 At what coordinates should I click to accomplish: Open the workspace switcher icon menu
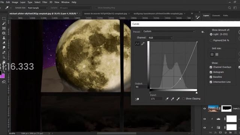(235, 7)
